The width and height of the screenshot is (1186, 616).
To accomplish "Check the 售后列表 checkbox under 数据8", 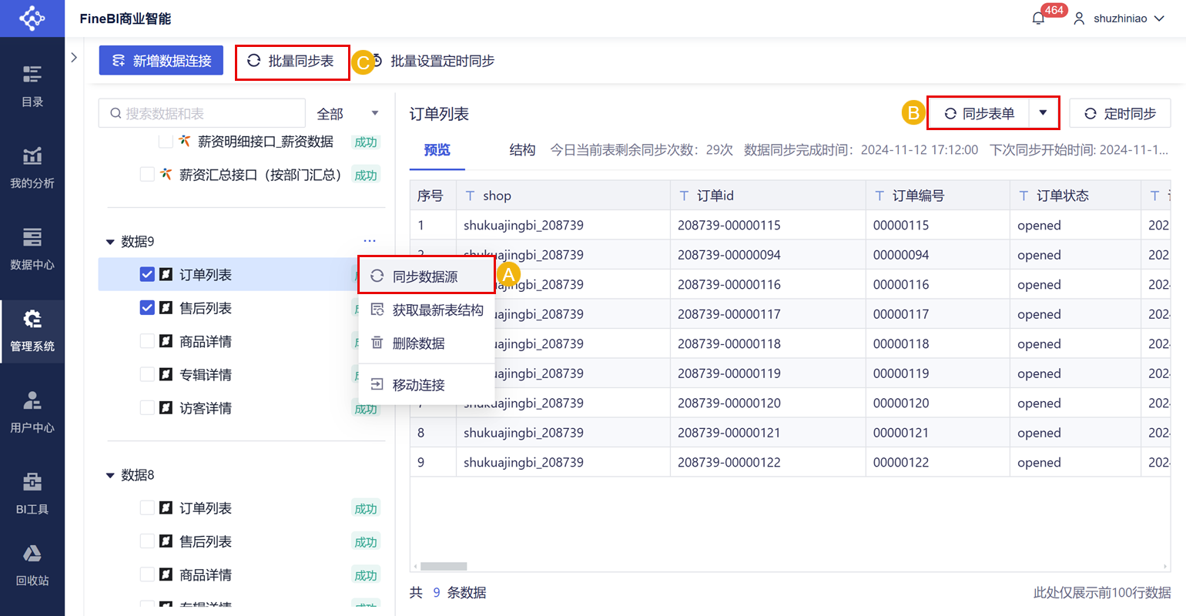I will tap(147, 541).
